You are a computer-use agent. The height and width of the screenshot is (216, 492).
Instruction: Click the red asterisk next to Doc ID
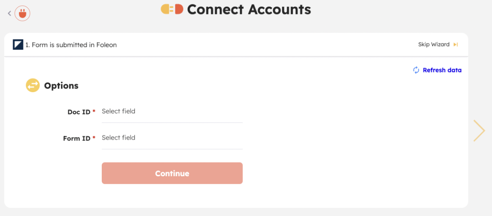pos(94,111)
